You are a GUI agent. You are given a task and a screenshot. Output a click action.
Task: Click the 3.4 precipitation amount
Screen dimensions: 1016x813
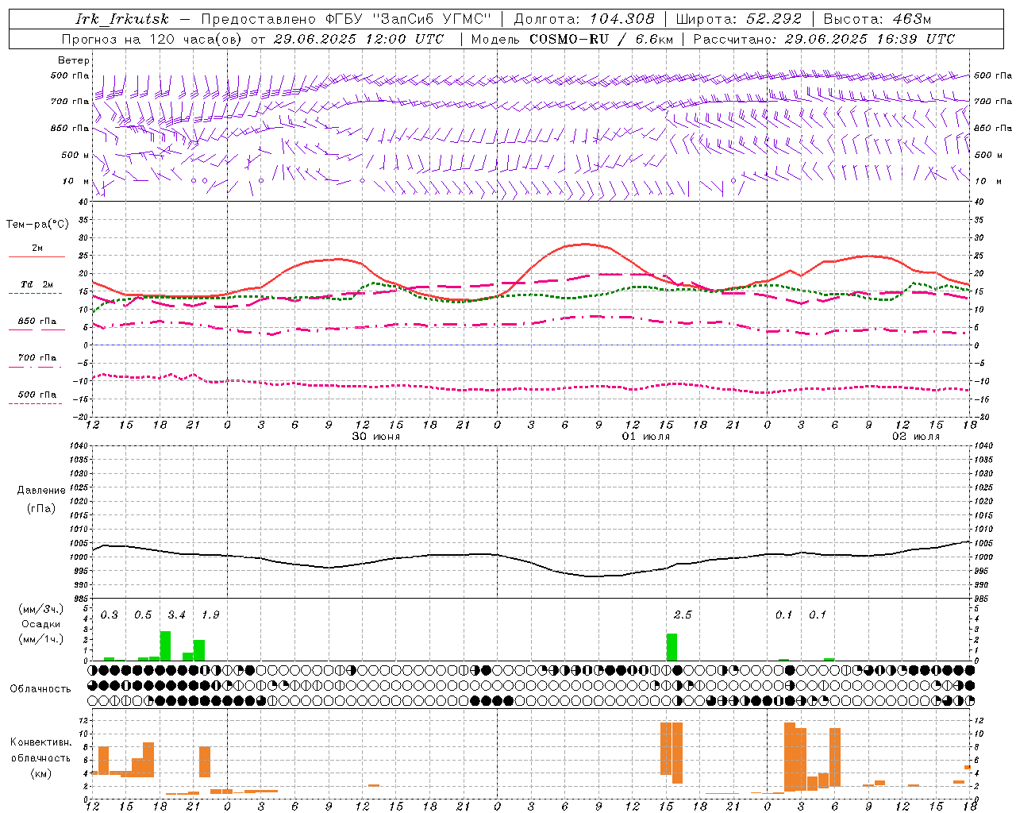click(176, 615)
